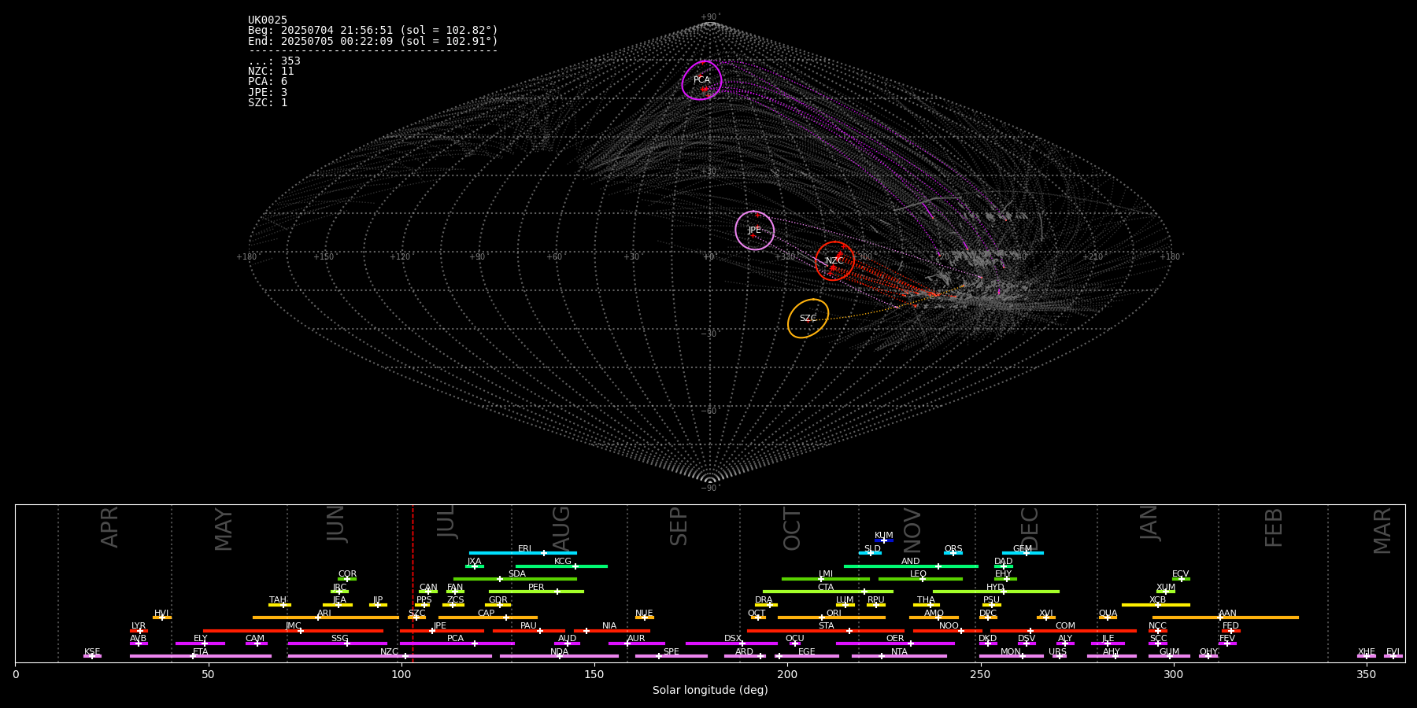This screenshot has width=1417, height=708.
Task: Click the 'End: 20250705 00:22:09' line
Action: [x=373, y=41]
